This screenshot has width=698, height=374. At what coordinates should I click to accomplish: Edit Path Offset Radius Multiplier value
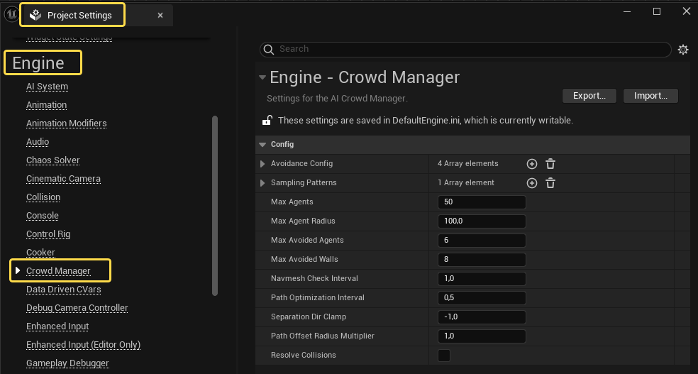[x=482, y=336]
